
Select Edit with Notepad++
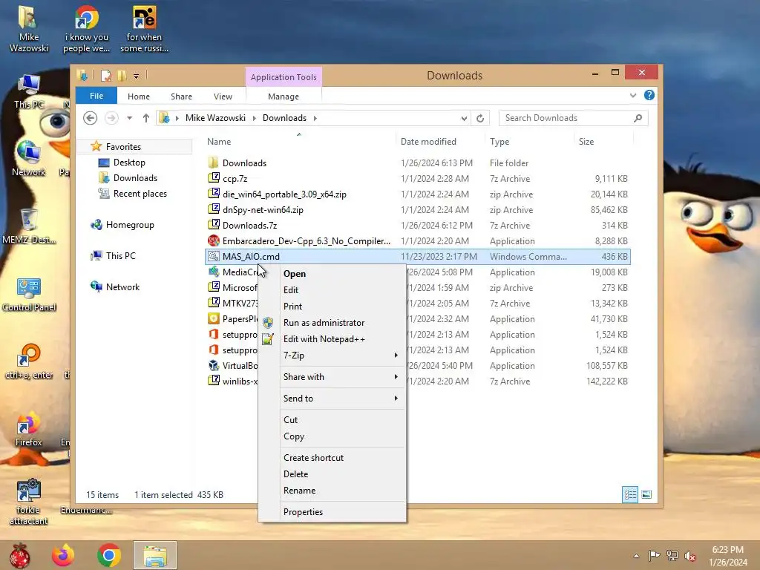tap(332, 338)
